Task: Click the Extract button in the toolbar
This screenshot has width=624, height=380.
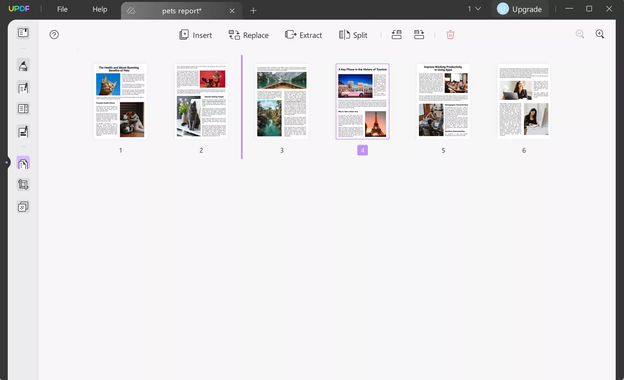Action: 303,35
